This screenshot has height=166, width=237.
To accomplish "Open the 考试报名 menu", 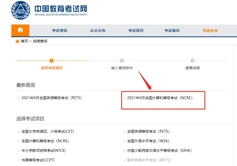I will pos(172,30).
